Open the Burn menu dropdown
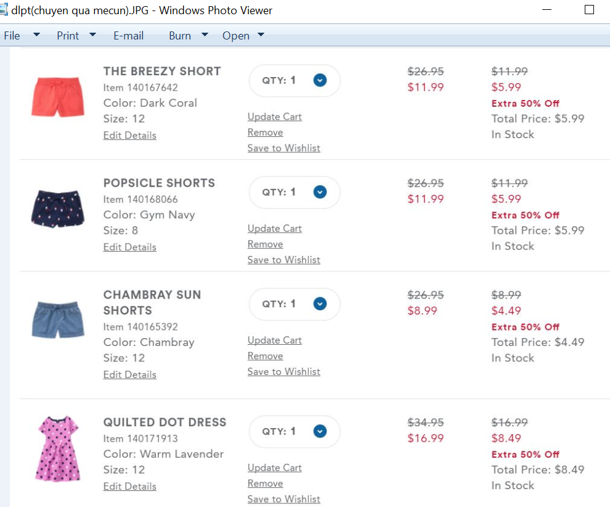 205,35
